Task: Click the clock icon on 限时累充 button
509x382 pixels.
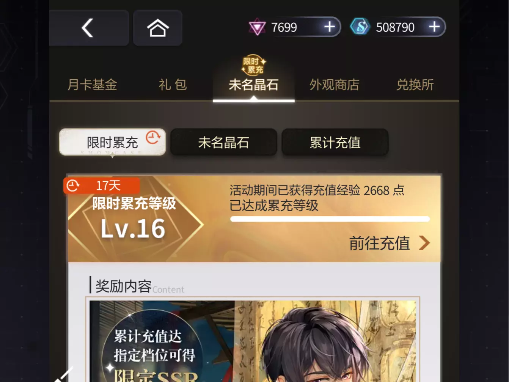Action: pyautogui.click(x=153, y=137)
